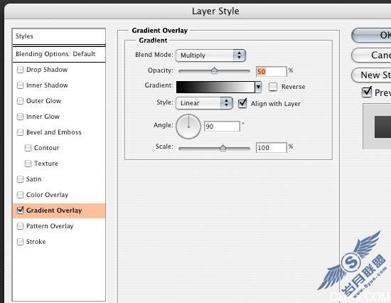Select the Drop Shadow label

click(47, 70)
